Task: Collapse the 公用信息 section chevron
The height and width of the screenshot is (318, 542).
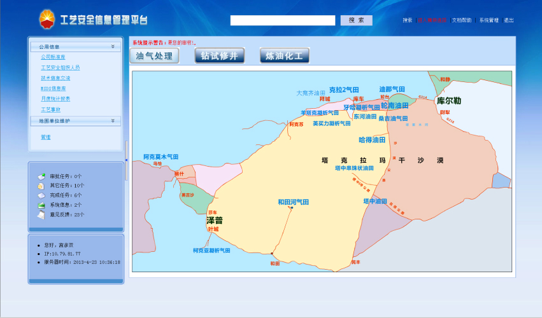Action: (x=113, y=46)
